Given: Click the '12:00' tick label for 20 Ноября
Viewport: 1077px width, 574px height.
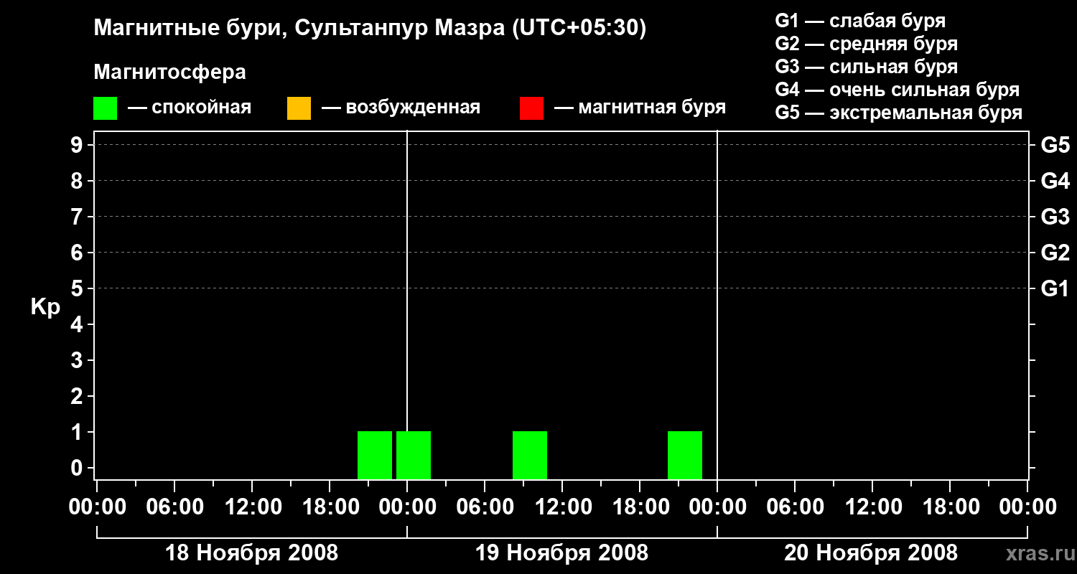Looking at the screenshot, I should [872, 507].
